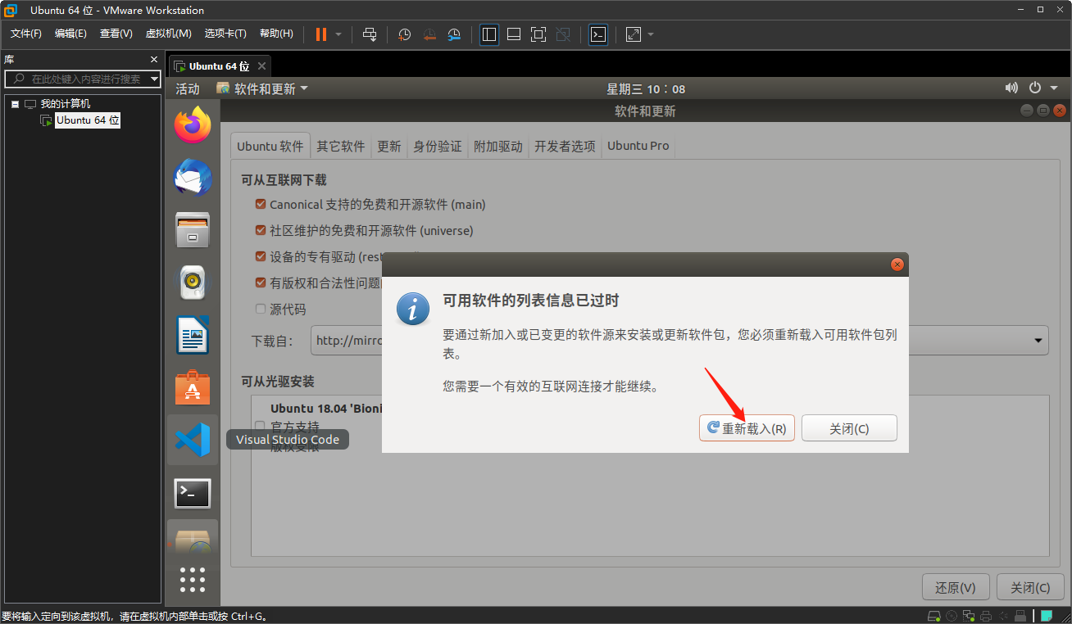Open Files manager in the dock
Screen dimensions: 1072x624
pyautogui.click(x=193, y=229)
